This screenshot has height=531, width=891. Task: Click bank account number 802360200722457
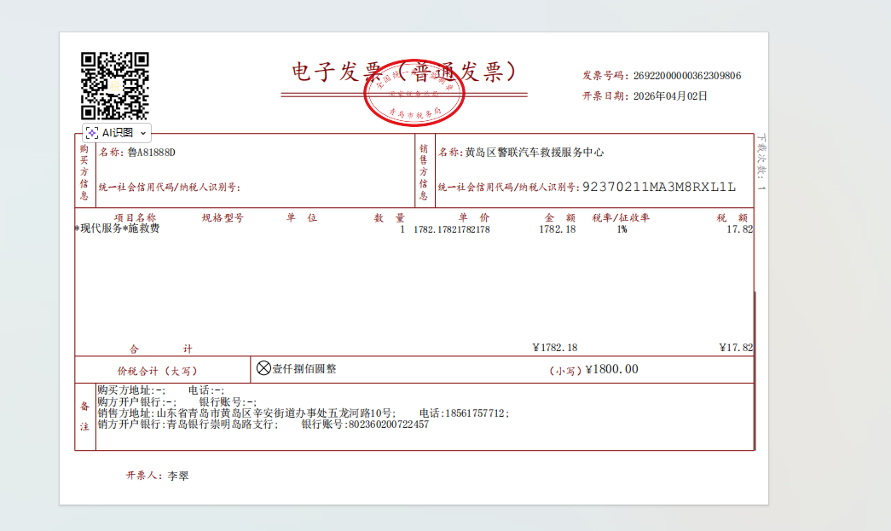[388, 424]
